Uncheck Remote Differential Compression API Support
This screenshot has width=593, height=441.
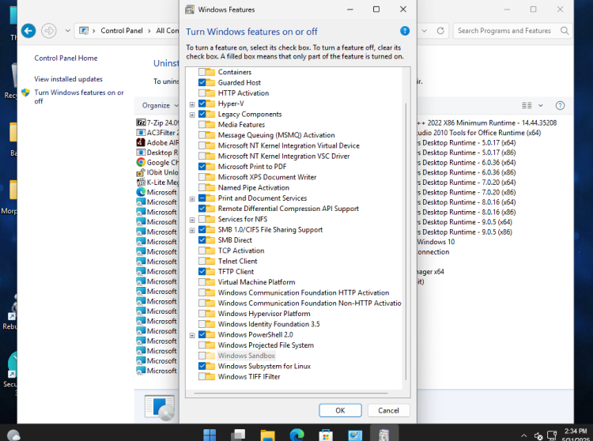click(x=202, y=208)
